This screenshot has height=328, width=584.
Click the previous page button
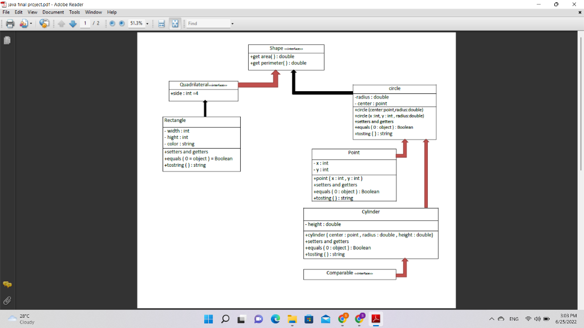(x=62, y=23)
